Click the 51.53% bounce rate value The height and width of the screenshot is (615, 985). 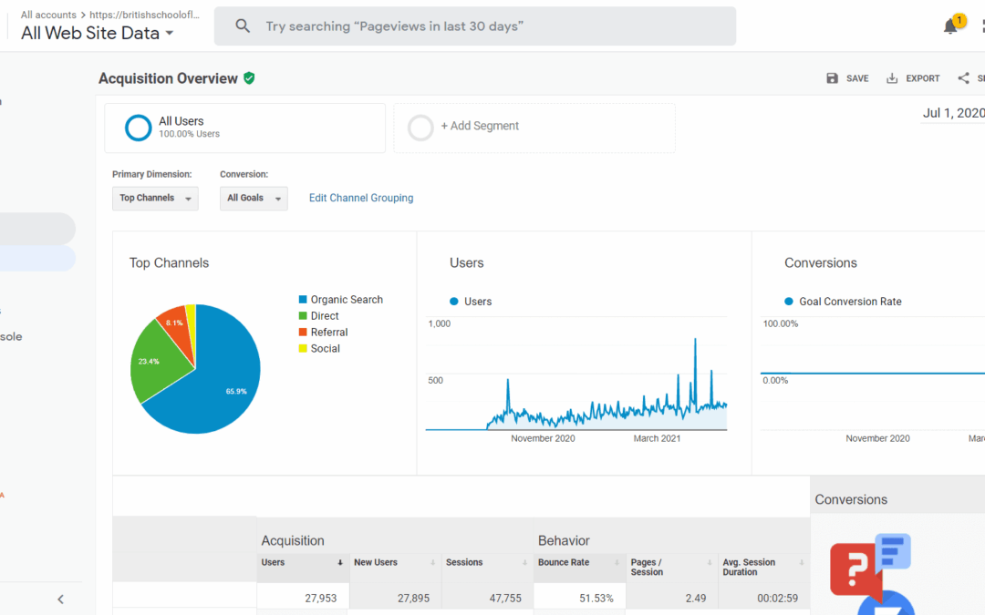point(596,598)
